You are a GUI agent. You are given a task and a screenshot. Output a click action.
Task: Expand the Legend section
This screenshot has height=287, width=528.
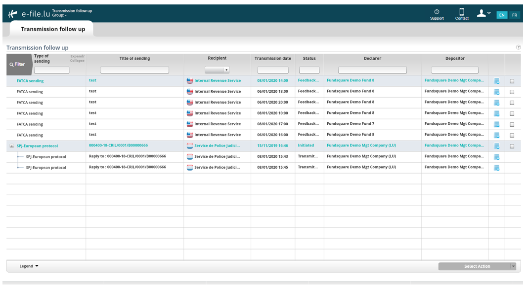[x=29, y=266]
